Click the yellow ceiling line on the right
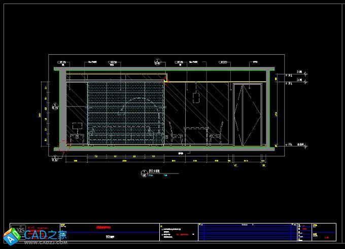This screenshot has width=345, height=249. tap(213, 80)
